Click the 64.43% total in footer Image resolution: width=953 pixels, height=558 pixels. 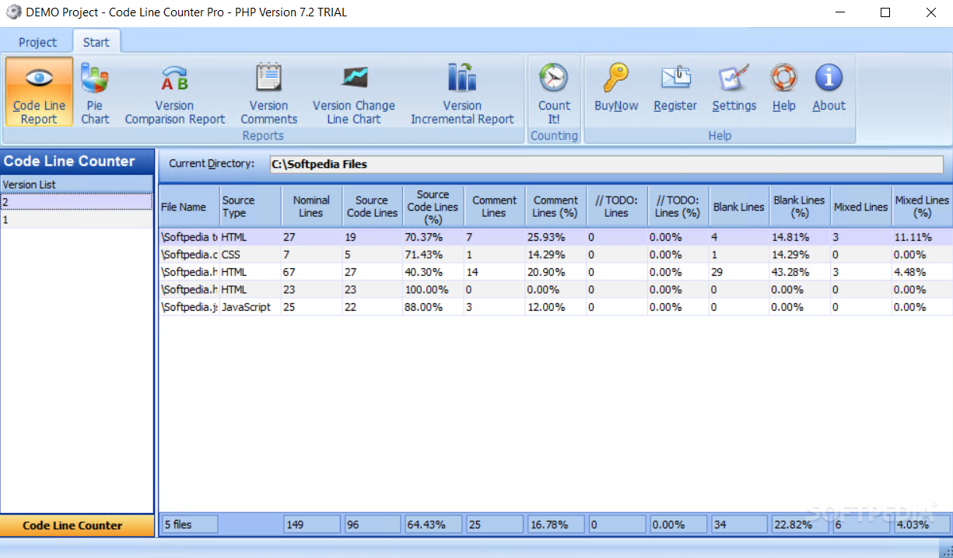click(x=433, y=525)
